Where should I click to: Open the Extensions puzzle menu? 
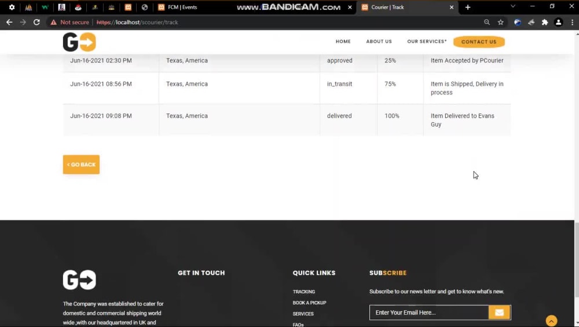545,22
